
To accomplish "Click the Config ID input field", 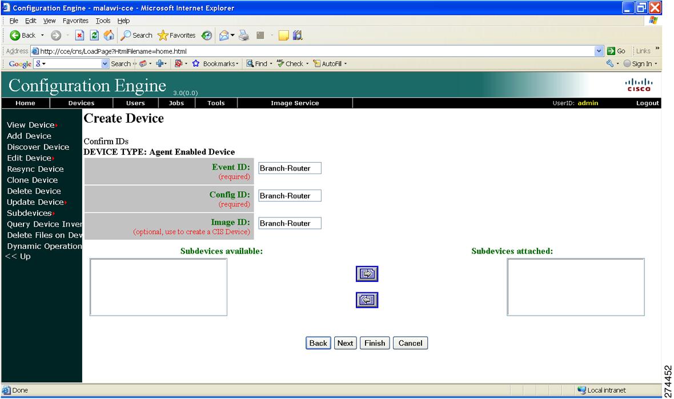I will (290, 195).
